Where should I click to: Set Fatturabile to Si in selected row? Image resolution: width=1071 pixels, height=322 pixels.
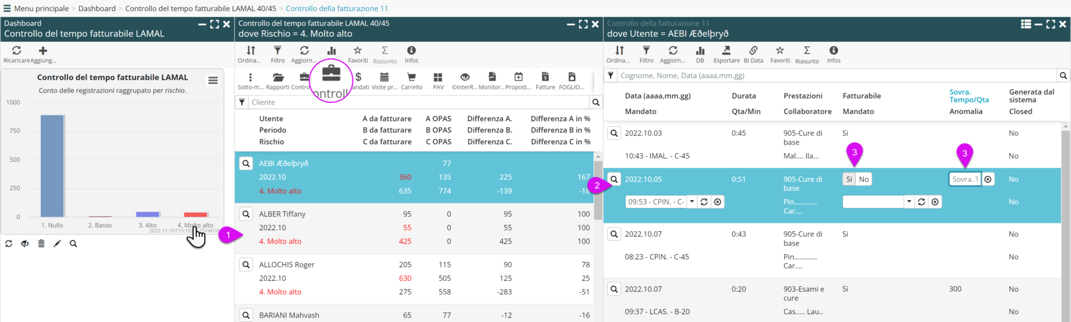coord(849,179)
